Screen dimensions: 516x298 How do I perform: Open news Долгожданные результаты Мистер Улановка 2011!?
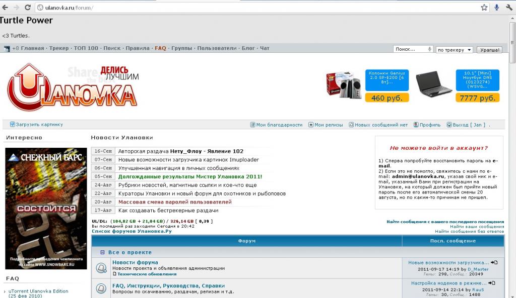[190, 176]
